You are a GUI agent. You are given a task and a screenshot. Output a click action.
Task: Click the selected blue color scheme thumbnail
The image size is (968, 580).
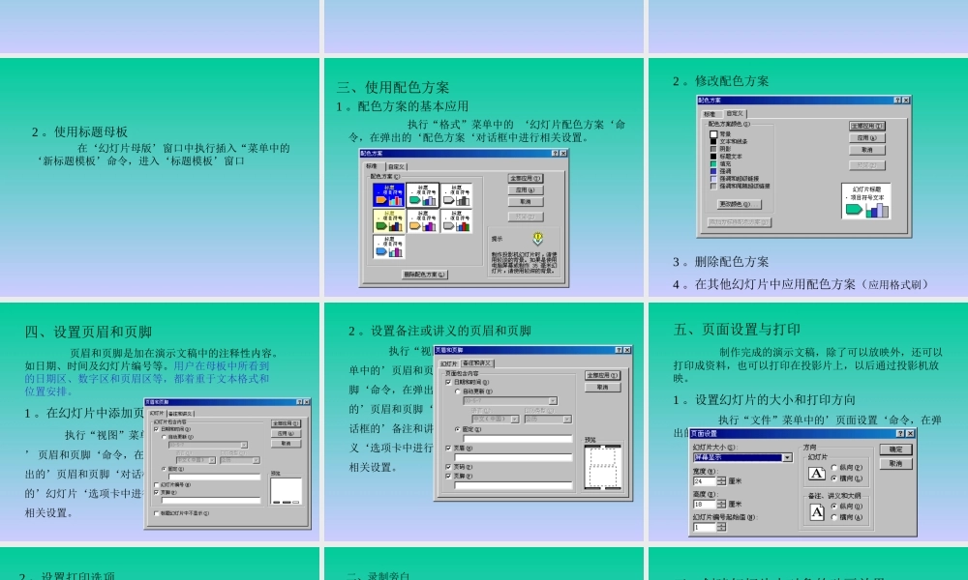pyautogui.click(x=389, y=195)
